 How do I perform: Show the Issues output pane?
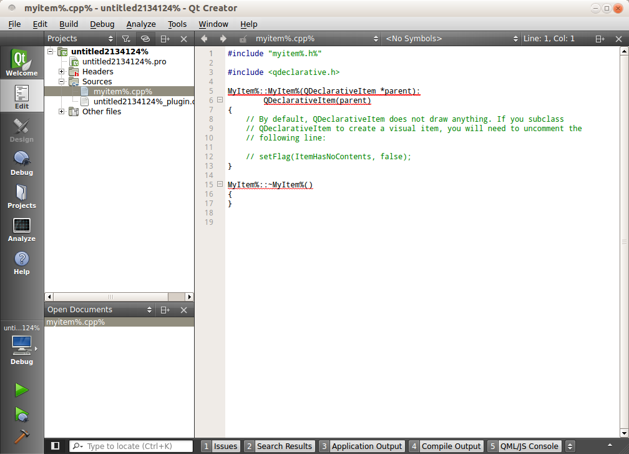point(221,446)
